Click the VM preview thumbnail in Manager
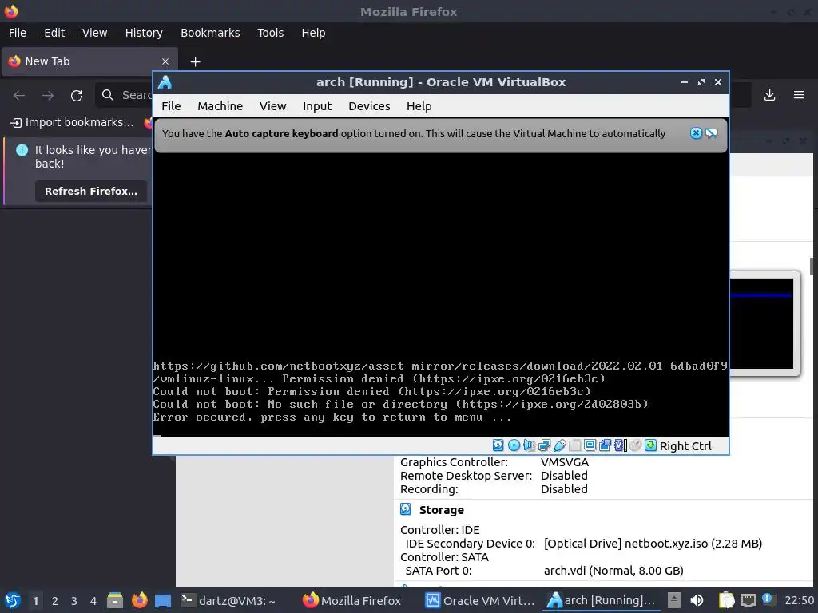 click(764, 323)
